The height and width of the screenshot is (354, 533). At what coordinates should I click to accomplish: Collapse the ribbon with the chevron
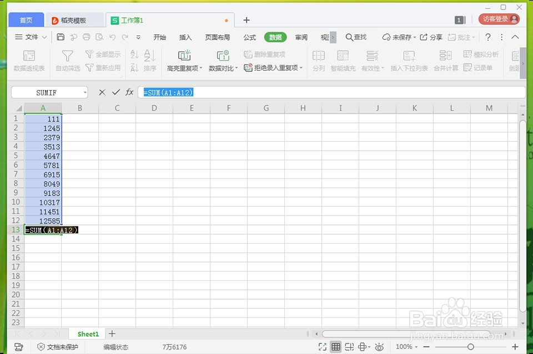(515, 37)
